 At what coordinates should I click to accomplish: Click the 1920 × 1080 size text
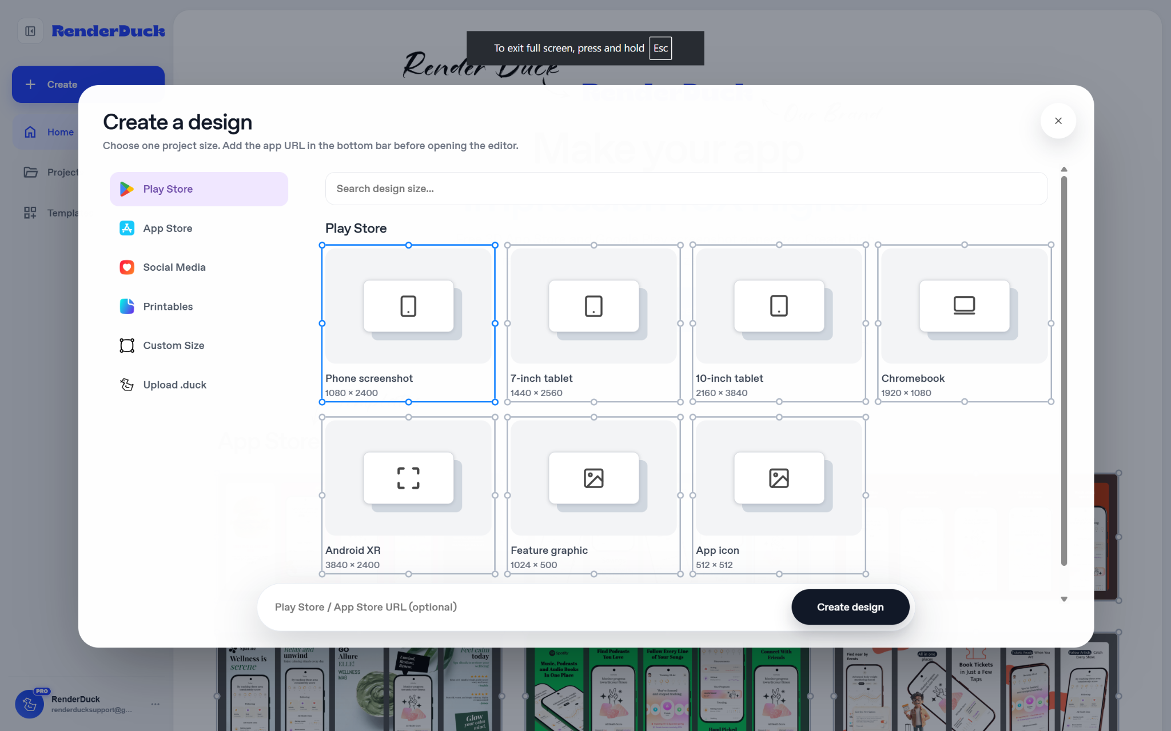(906, 393)
